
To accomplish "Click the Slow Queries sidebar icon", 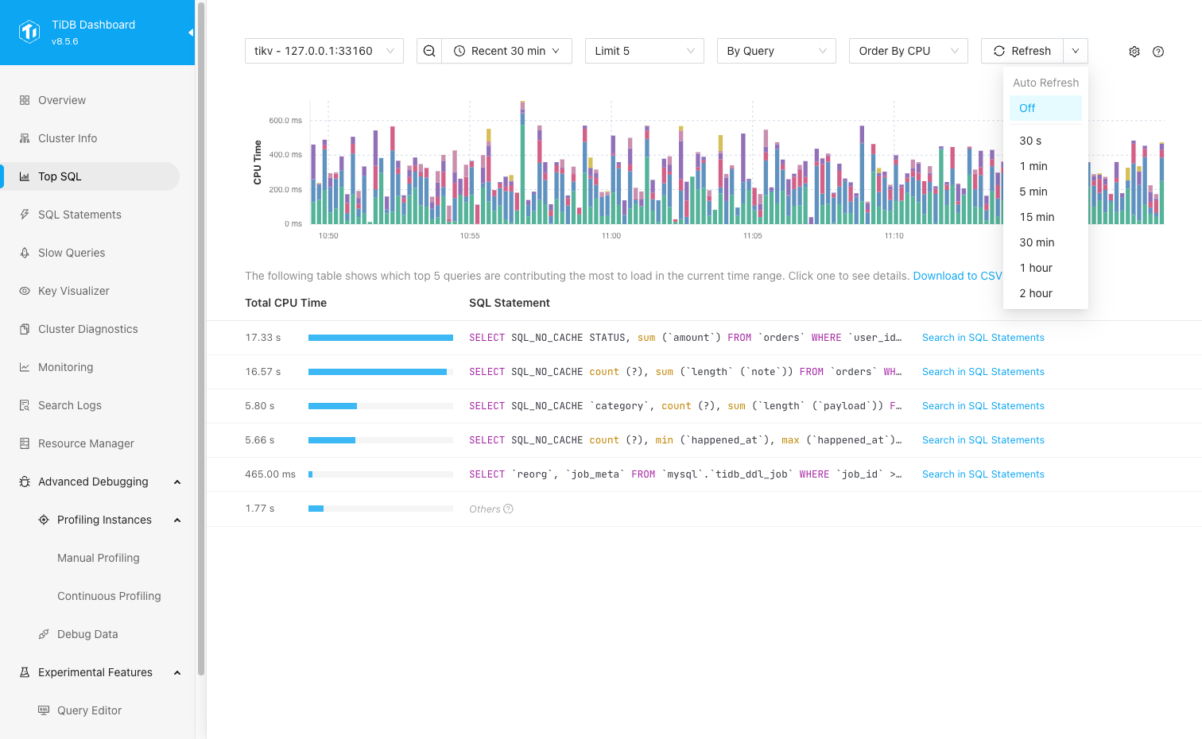I will tap(25, 253).
